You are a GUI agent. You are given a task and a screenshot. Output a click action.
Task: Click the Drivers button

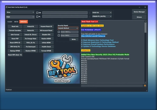[x=139, y=17]
